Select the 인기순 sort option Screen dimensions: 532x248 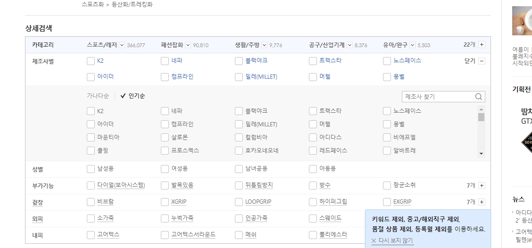[x=133, y=96]
